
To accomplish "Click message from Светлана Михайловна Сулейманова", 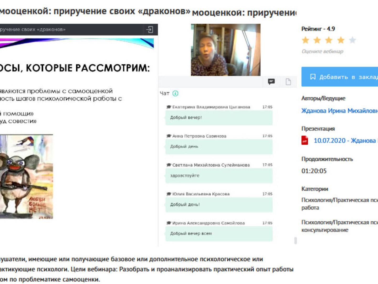I will tap(219, 176).
